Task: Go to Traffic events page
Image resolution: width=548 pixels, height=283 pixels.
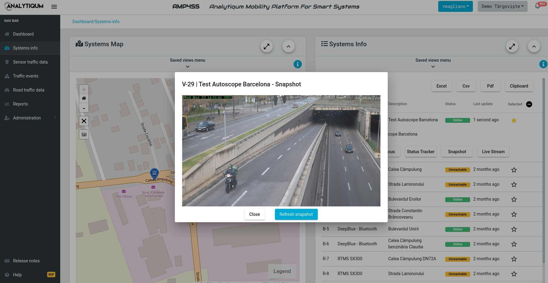Action: coord(26,76)
